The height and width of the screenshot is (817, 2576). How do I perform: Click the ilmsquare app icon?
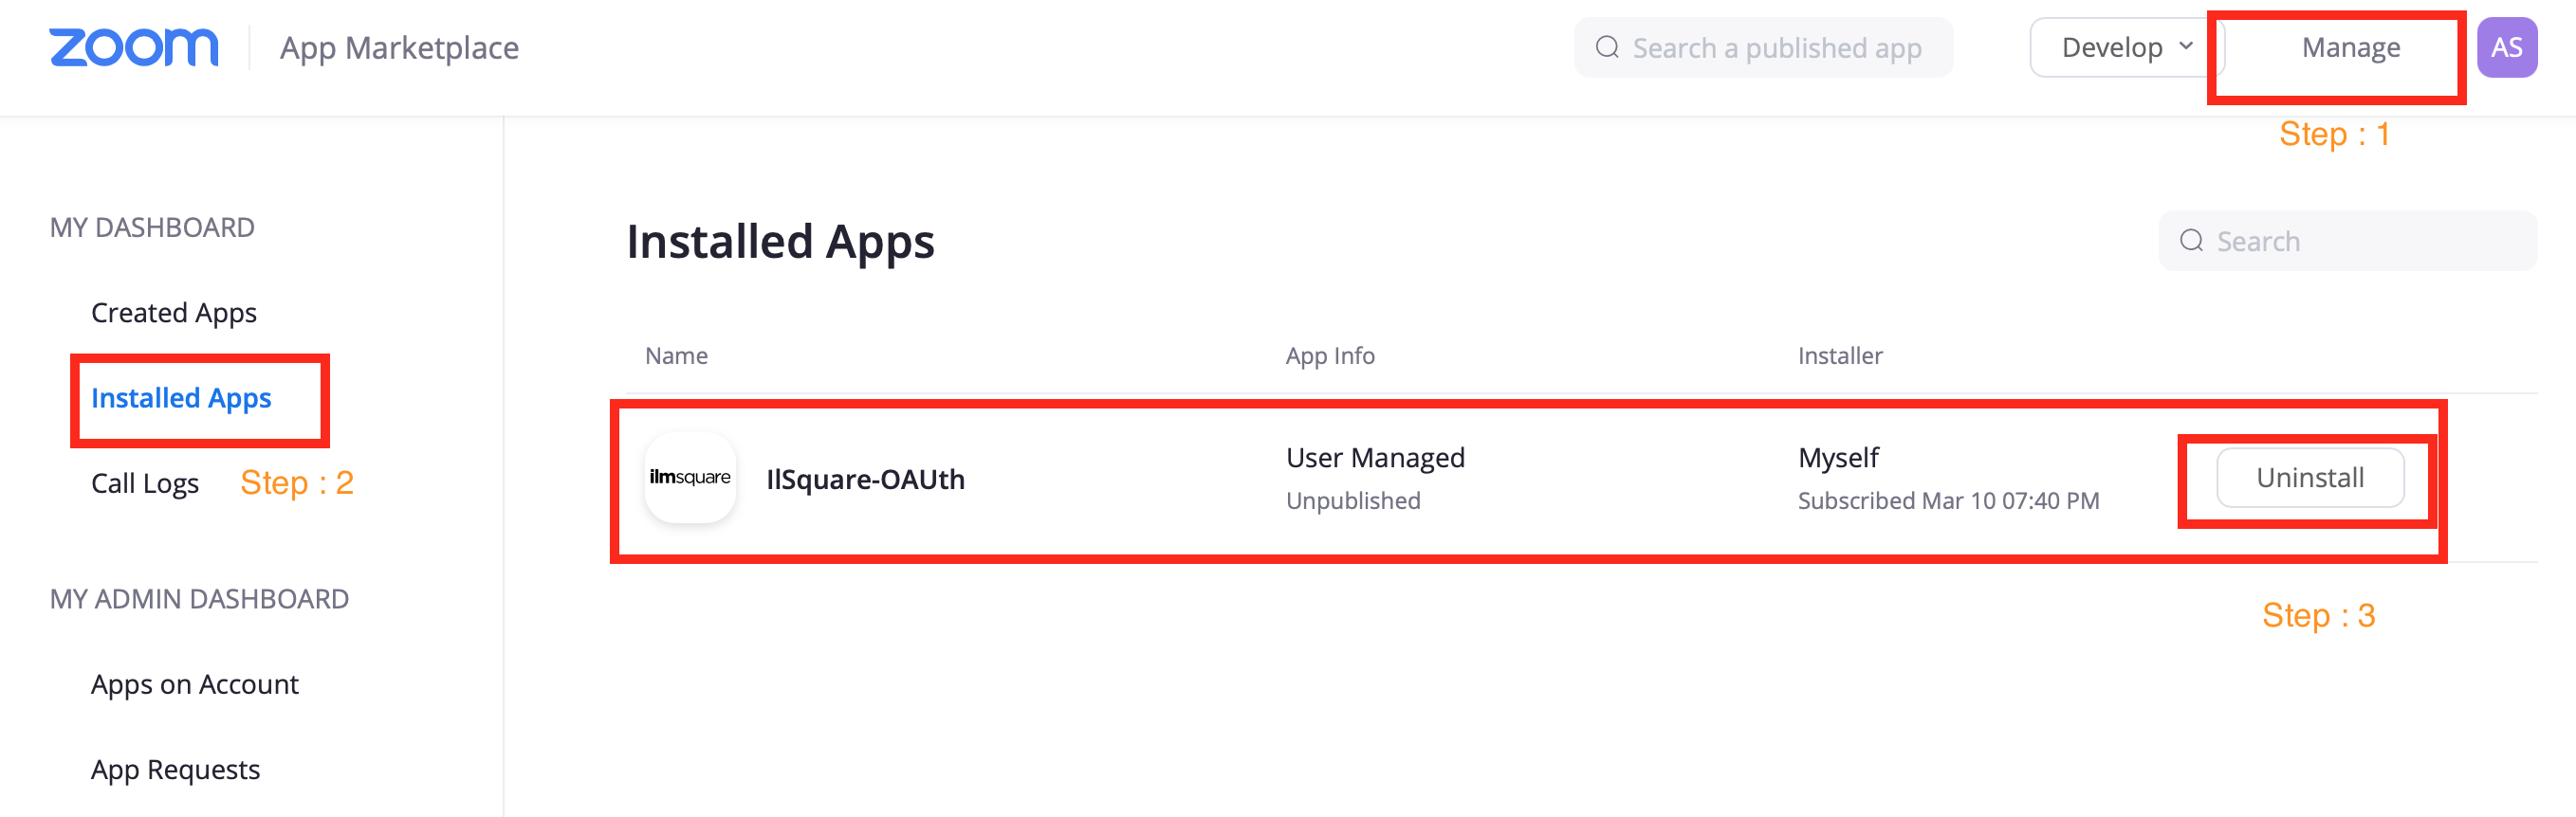point(690,478)
